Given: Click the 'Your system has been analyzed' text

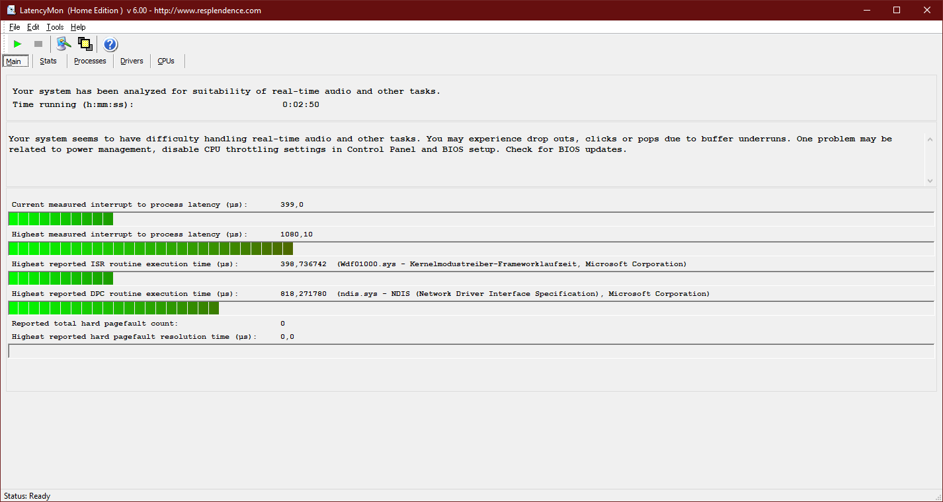Looking at the screenshot, I should pyautogui.click(x=226, y=91).
